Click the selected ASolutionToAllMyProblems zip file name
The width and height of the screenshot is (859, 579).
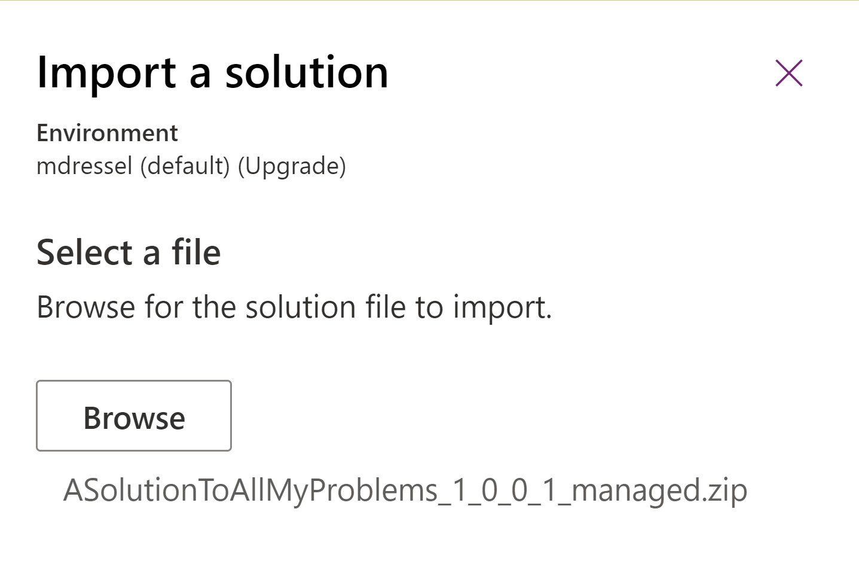pyautogui.click(x=405, y=490)
